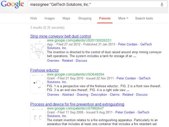This screenshot has width=169, height=127.
Task: Open Related link under strip mine result
Action: [x=67, y=61]
